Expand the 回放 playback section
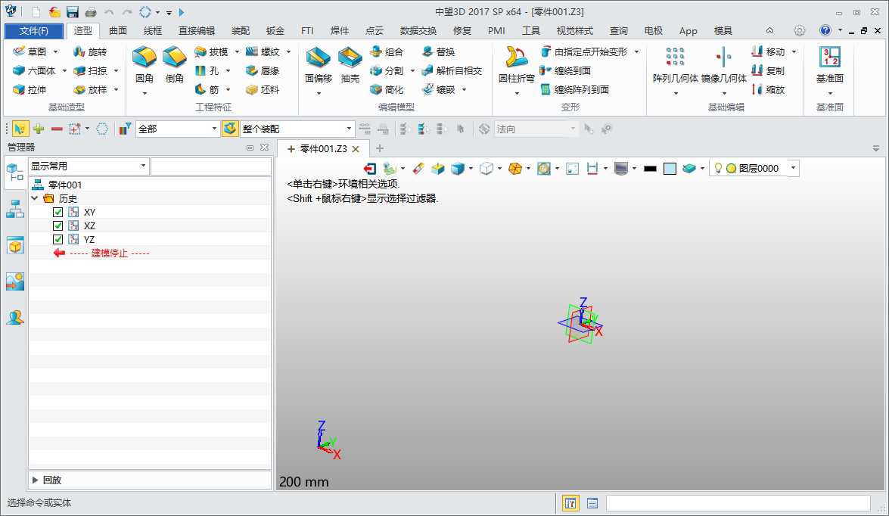The width and height of the screenshot is (889, 516). [x=35, y=480]
